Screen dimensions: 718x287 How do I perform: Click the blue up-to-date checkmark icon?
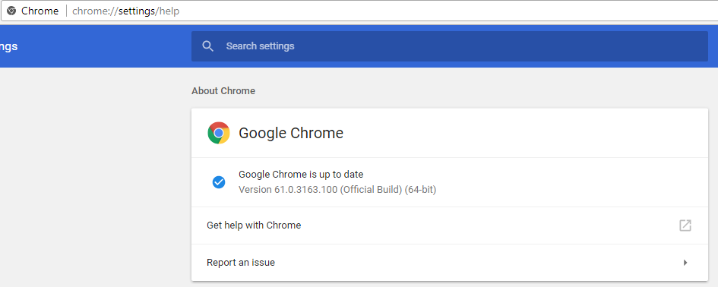coord(218,182)
